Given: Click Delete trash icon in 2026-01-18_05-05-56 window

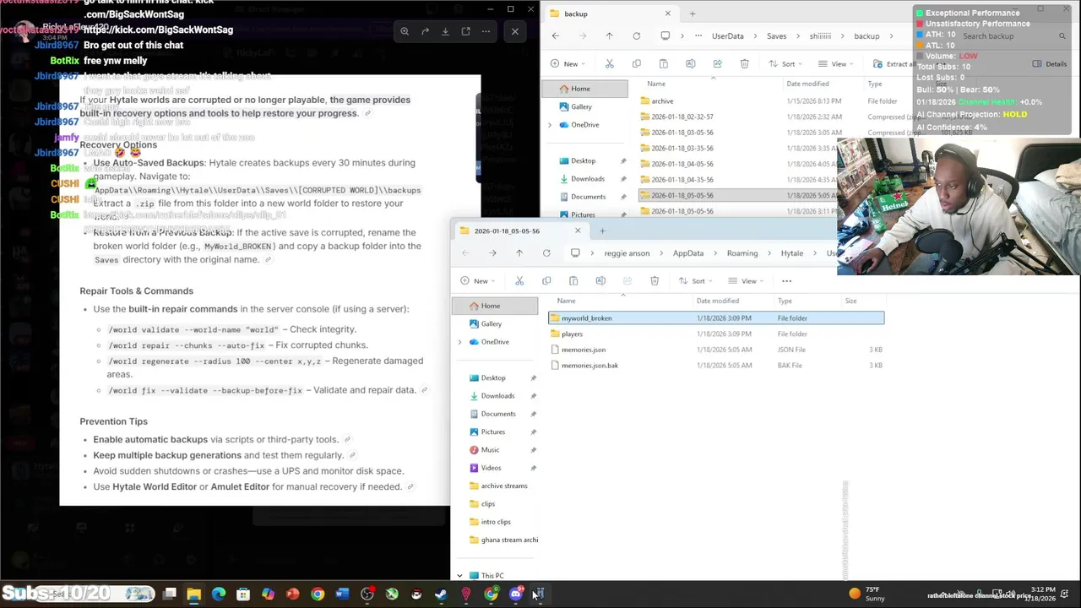Looking at the screenshot, I should (655, 280).
